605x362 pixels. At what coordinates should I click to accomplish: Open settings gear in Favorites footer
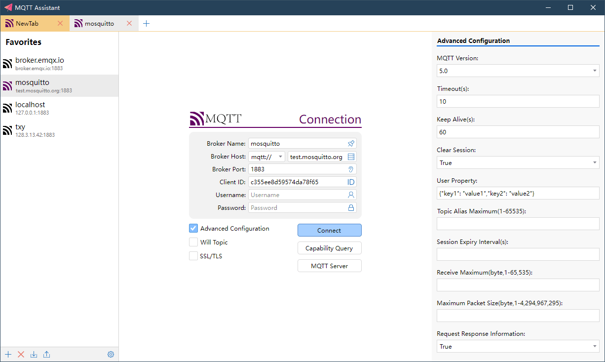pyautogui.click(x=111, y=355)
